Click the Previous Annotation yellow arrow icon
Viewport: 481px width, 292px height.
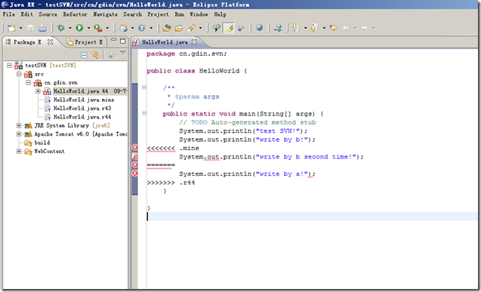click(314, 28)
